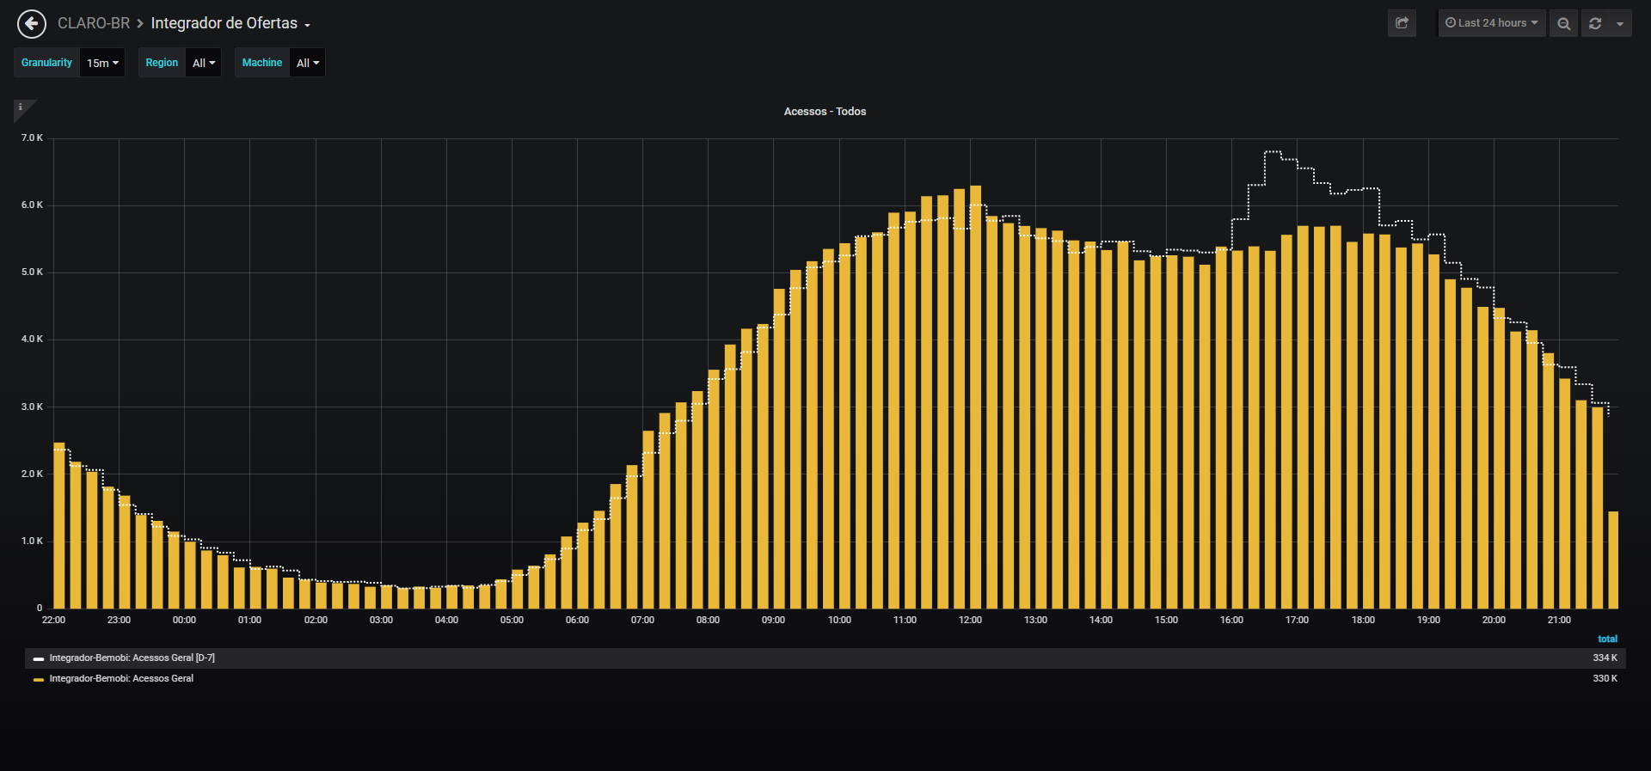
Task: Click the 3.0 K y-axis label
Action: coord(32,407)
